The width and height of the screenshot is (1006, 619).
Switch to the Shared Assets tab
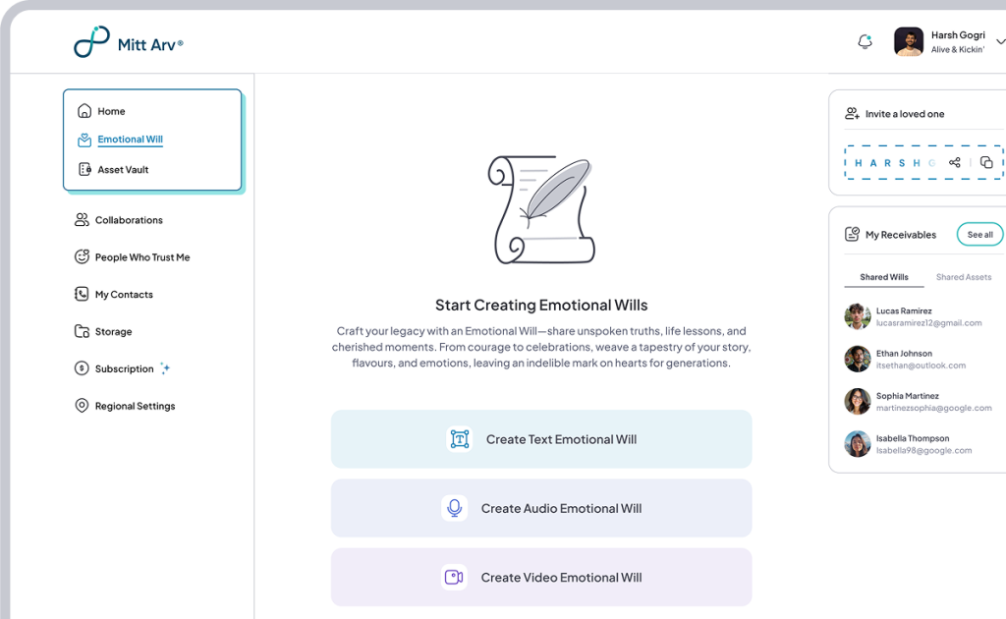tap(963, 277)
